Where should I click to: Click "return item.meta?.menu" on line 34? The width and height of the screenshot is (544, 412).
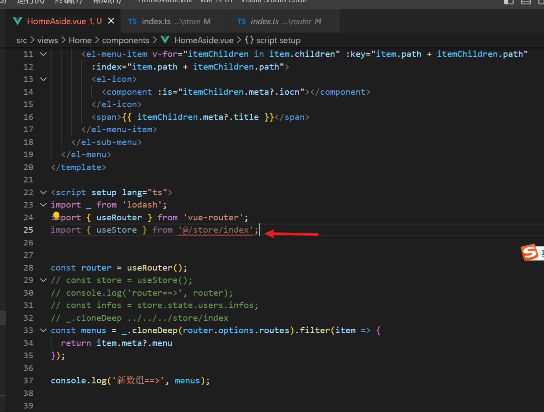coord(117,343)
